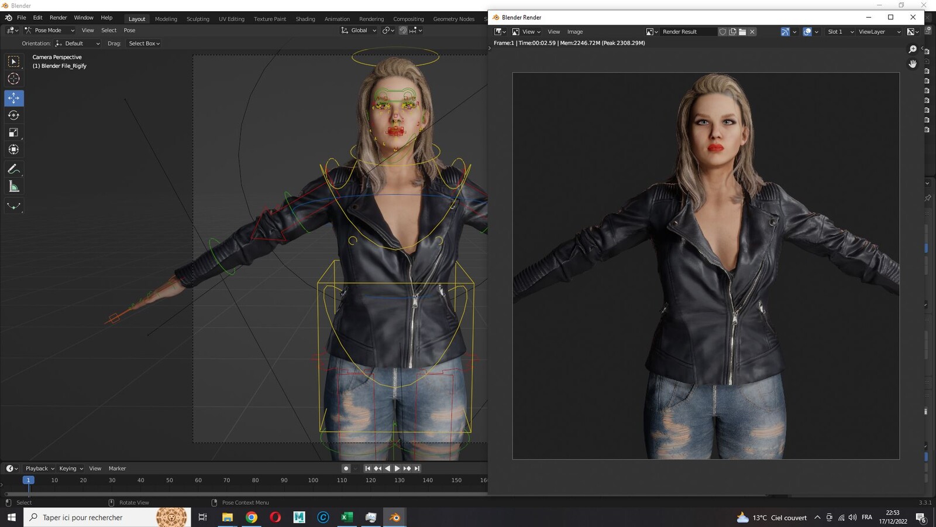This screenshot has height=527, width=936.
Task: Click fake user shield icon for Render Result
Action: [x=722, y=32]
